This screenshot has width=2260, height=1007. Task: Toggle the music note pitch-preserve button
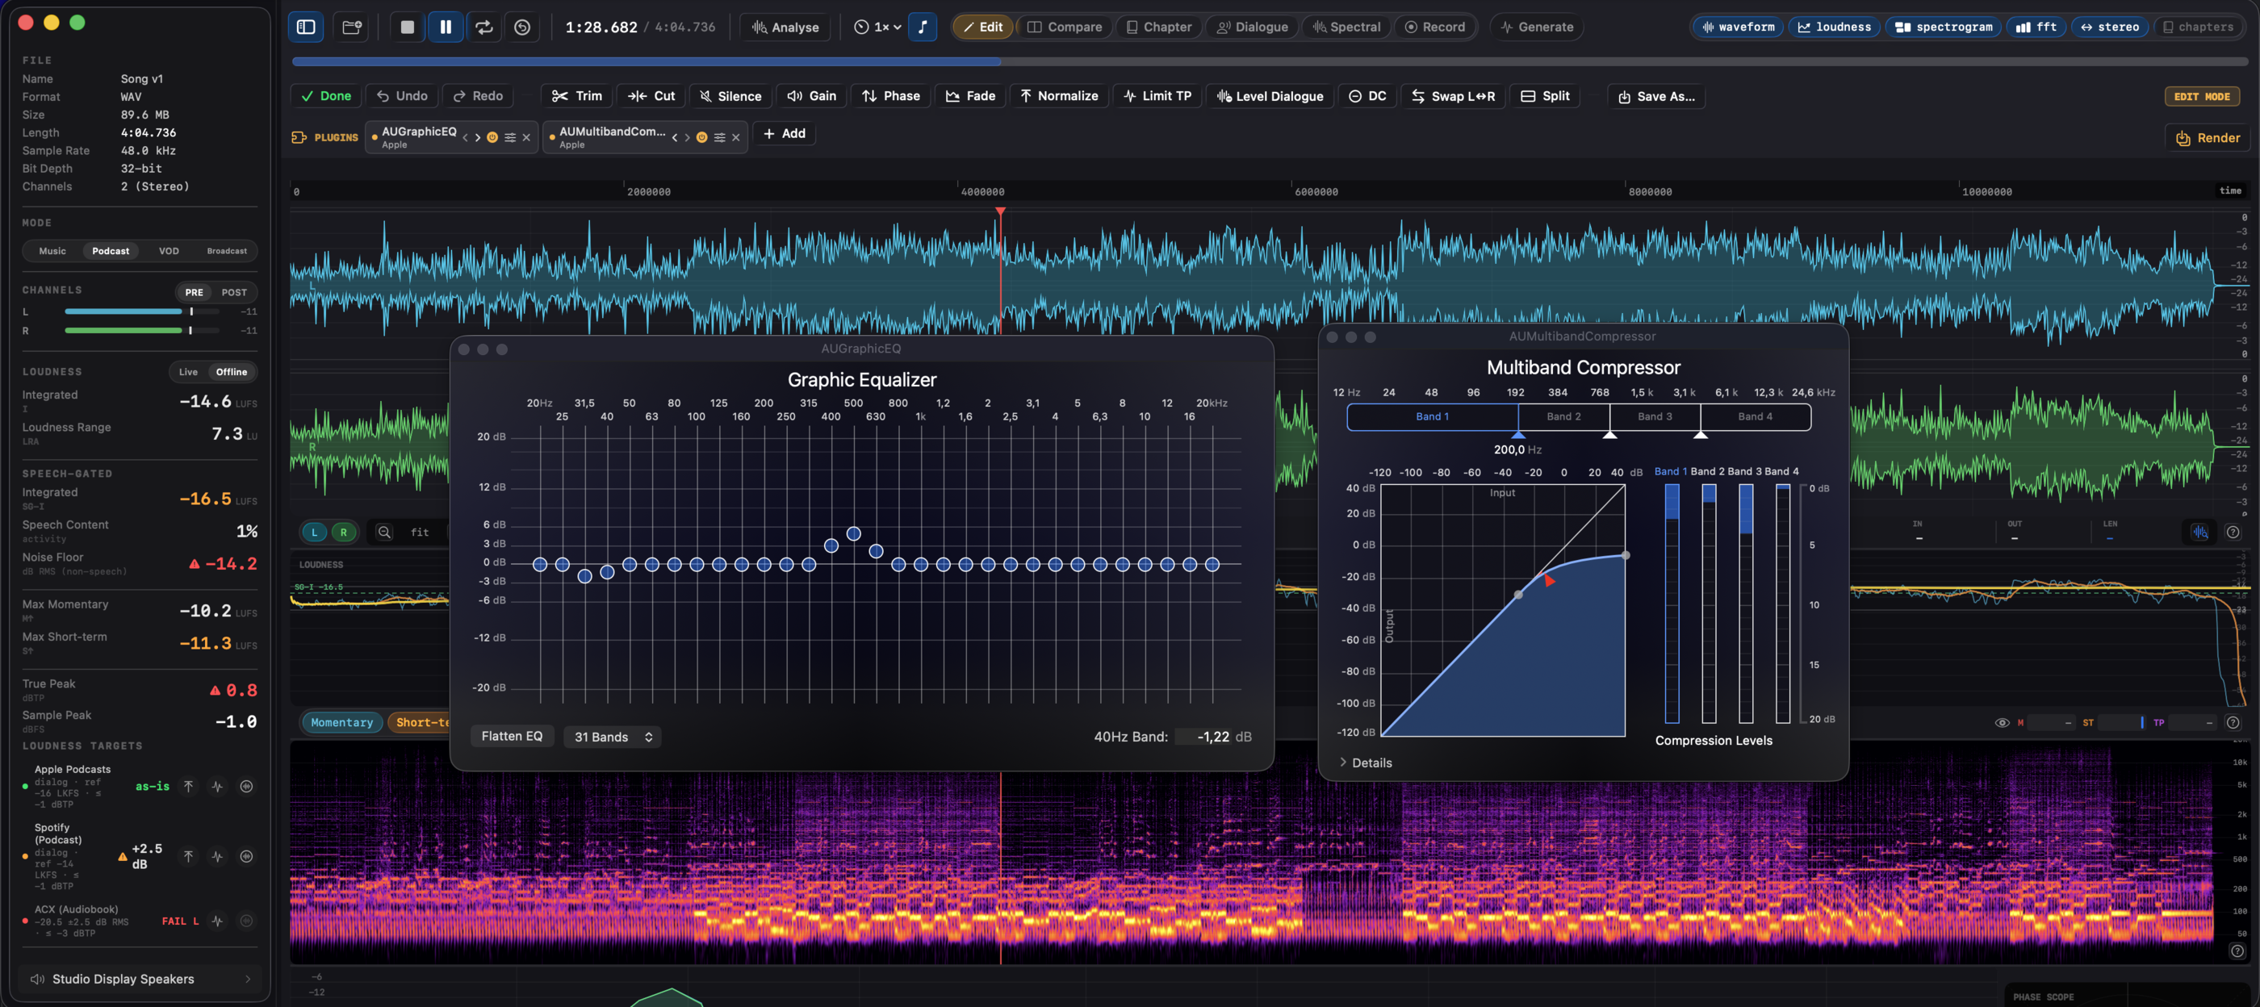tap(922, 27)
